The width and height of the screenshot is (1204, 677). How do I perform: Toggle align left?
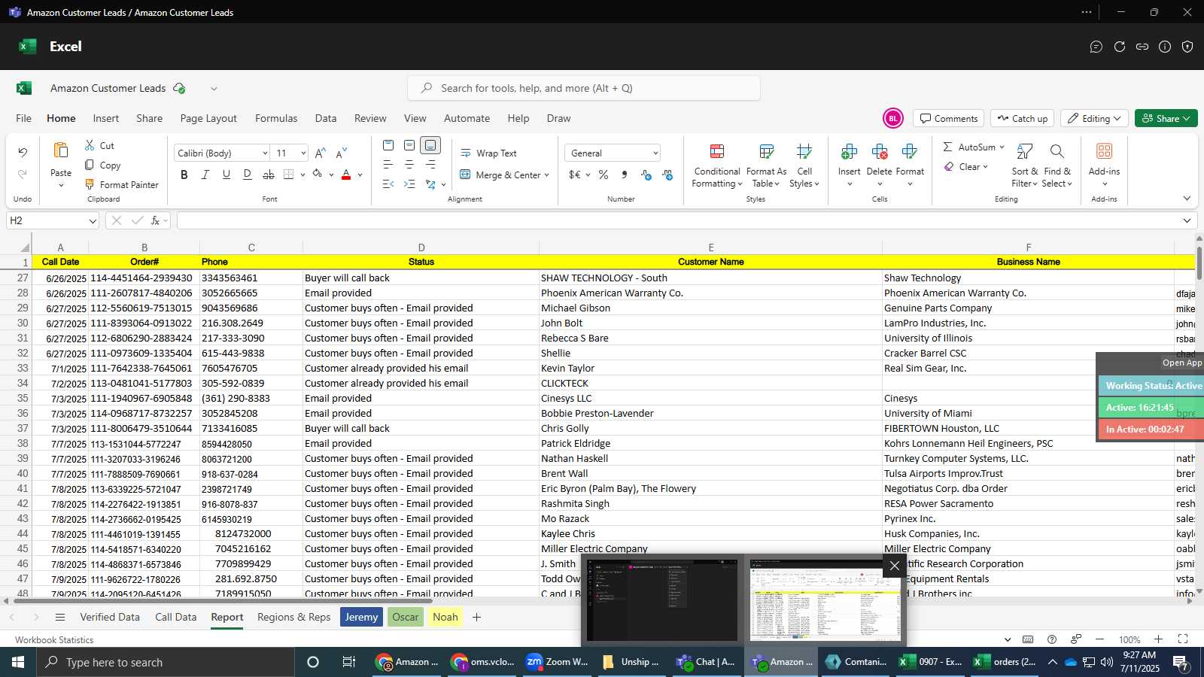[388, 164]
